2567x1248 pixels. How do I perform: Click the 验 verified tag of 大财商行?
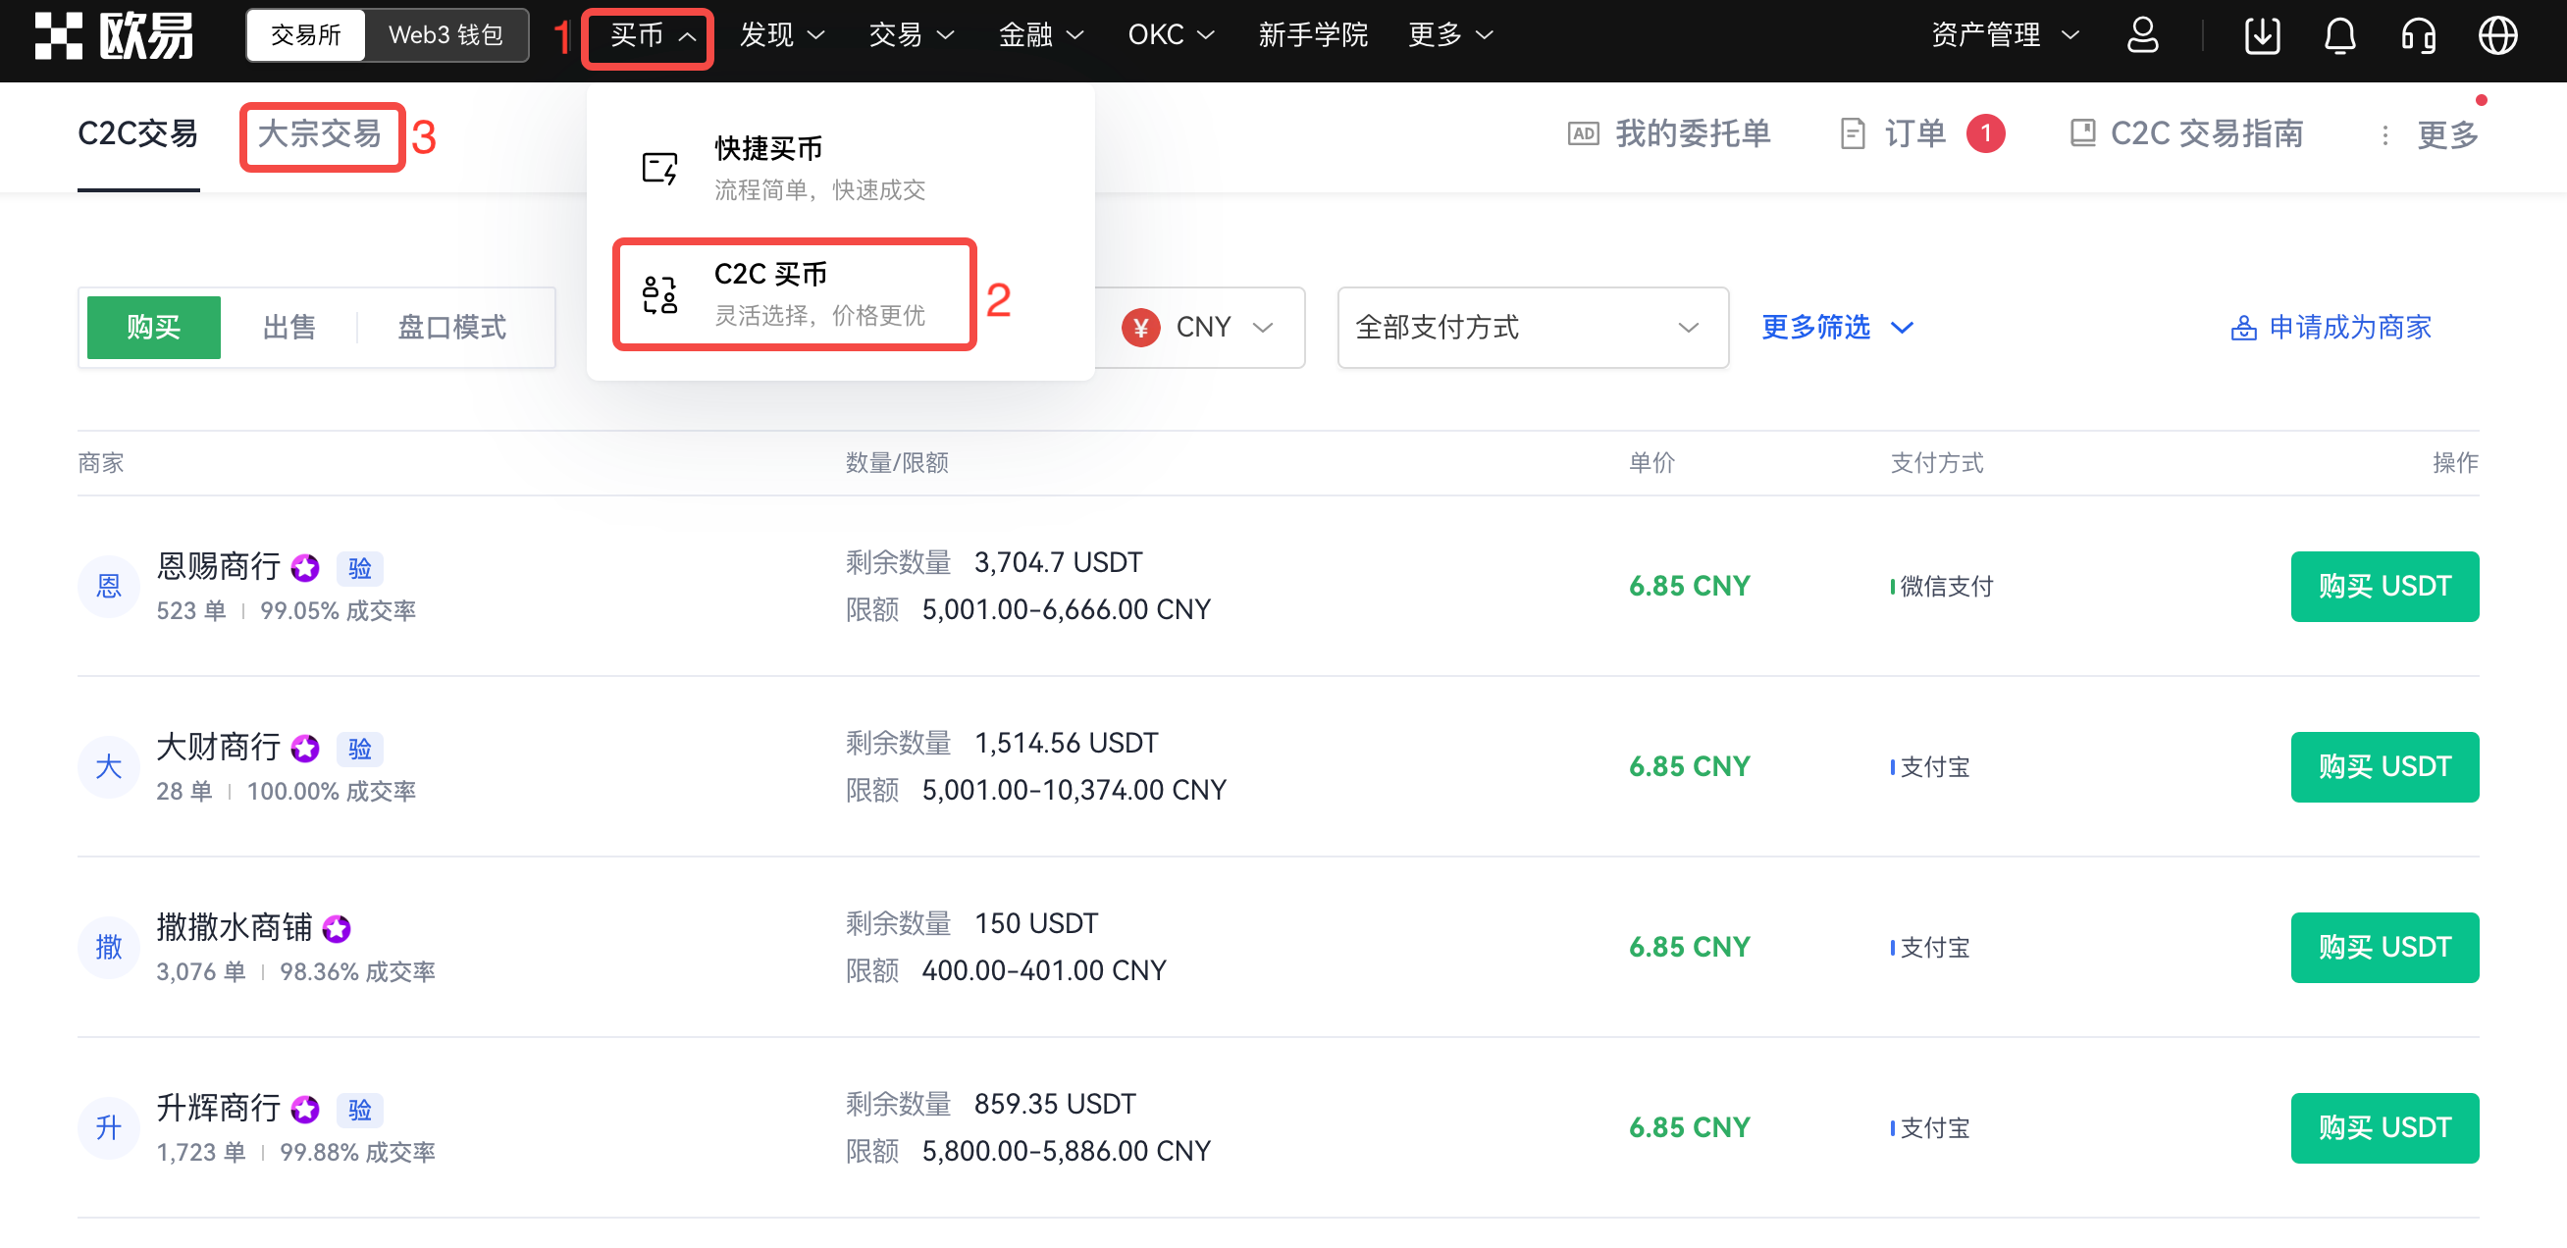pyautogui.click(x=360, y=748)
